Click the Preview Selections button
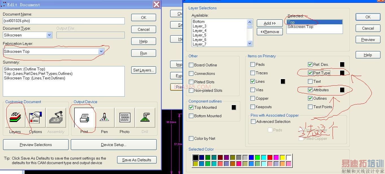This screenshot has width=385, height=174. point(36,145)
